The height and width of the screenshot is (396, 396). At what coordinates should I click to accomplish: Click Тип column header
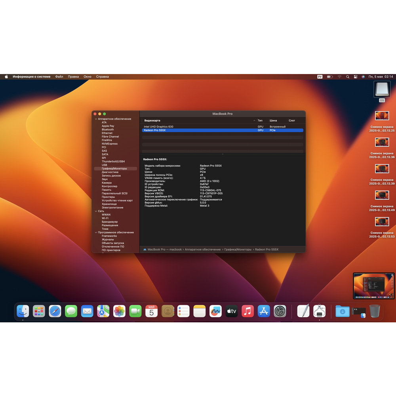click(260, 121)
